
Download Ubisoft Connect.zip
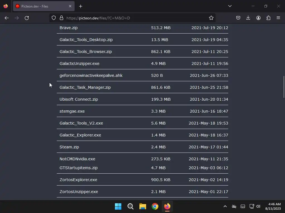pos(79,99)
